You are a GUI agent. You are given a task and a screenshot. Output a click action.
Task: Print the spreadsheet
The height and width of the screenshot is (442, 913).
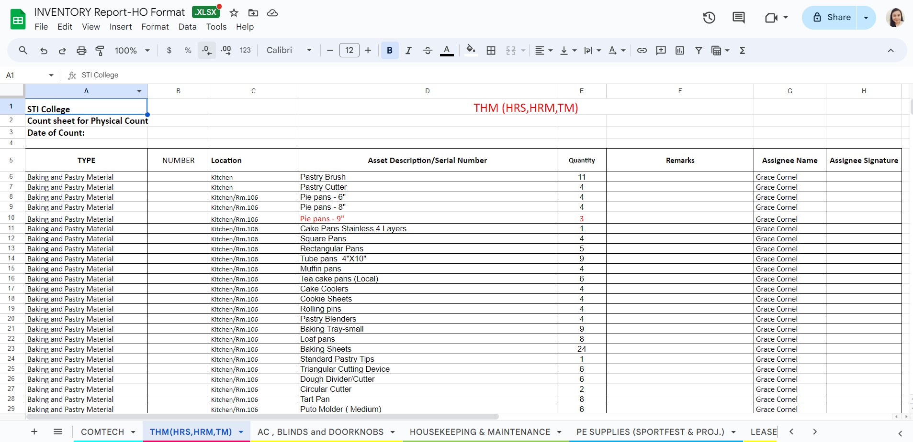[81, 50]
